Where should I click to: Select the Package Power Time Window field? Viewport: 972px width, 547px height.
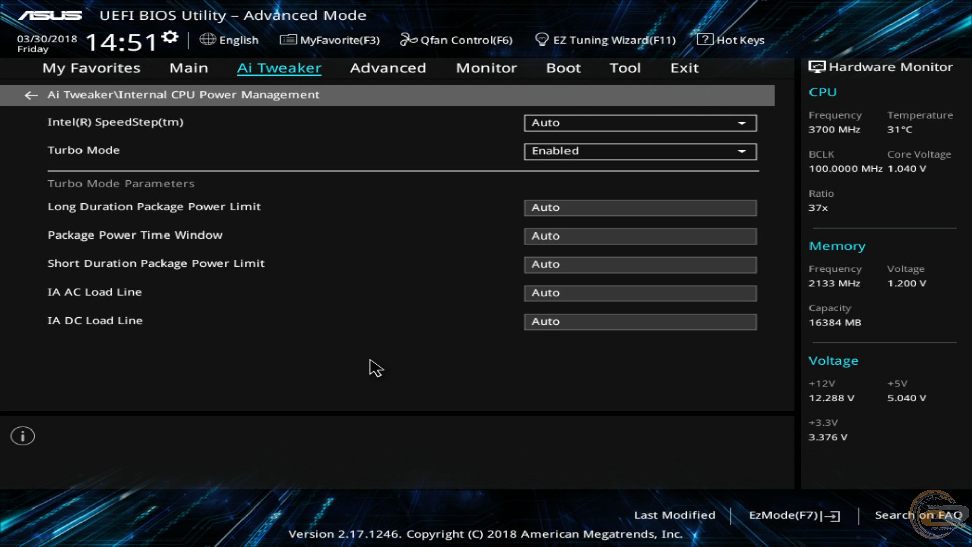coord(640,236)
